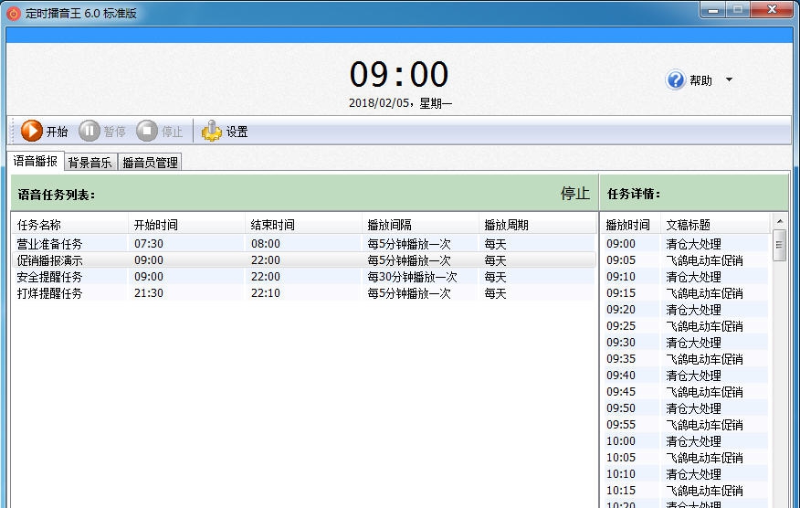This screenshot has height=508, width=800.
Task: Close the 定时播音王 window
Action: pyautogui.click(x=772, y=9)
